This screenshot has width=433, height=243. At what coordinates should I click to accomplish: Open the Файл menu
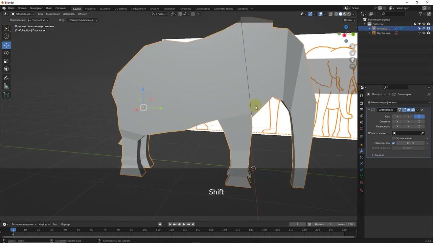point(11,8)
